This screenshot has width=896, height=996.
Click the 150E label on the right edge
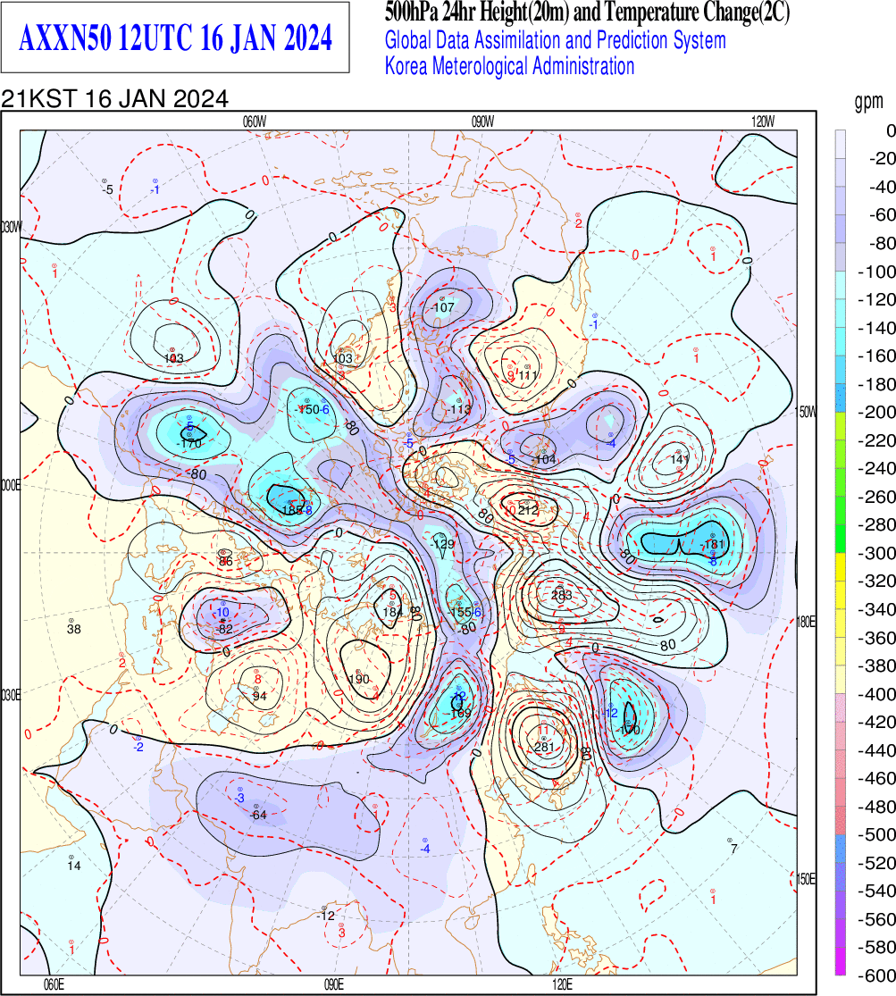(807, 879)
